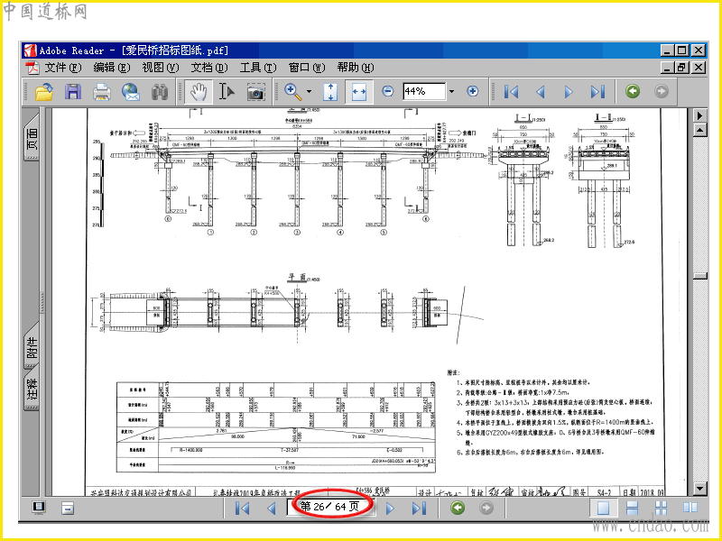Click the zoom in plus button
722x541 pixels.
tap(472, 91)
